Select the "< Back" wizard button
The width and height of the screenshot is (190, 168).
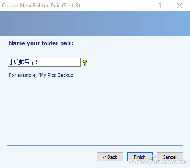tap(110, 157)
